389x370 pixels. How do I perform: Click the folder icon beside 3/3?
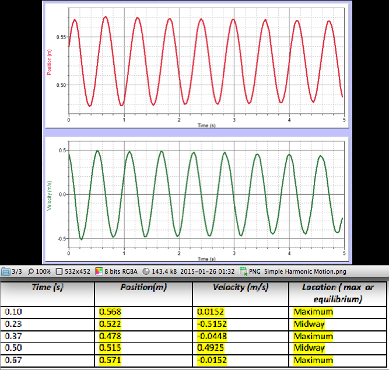point(5,271)
